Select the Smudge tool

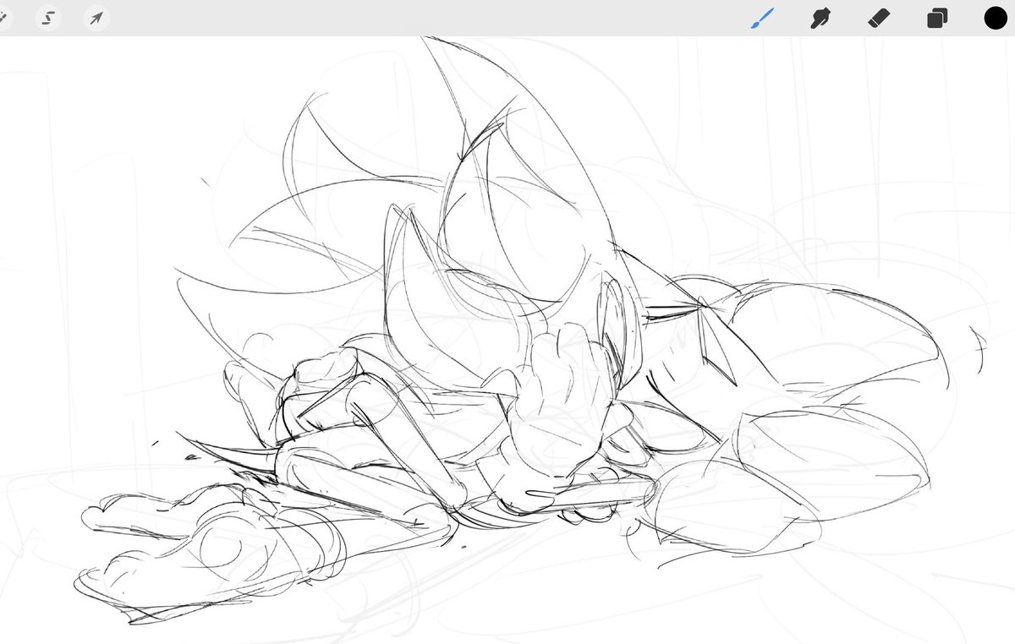click(x=820, y=18)
